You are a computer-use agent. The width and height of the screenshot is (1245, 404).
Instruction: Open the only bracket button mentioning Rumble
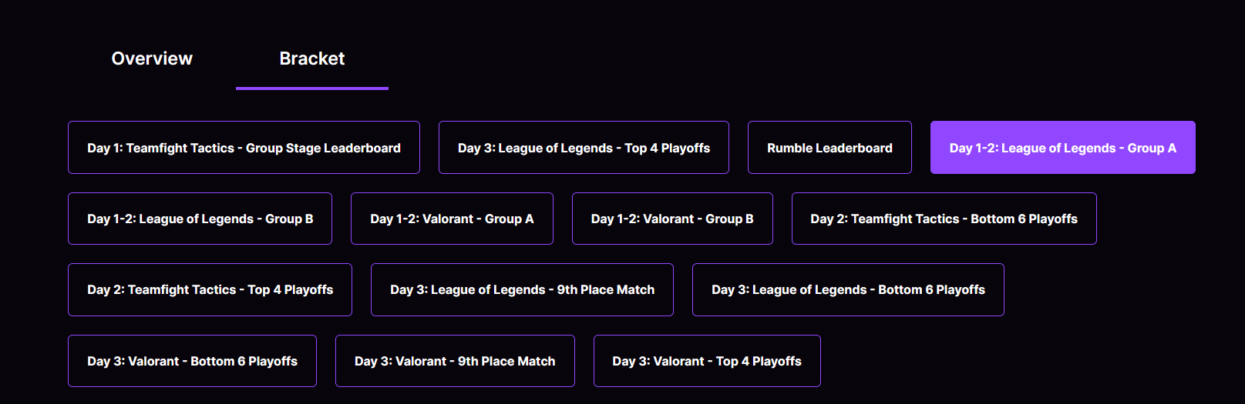829,148
